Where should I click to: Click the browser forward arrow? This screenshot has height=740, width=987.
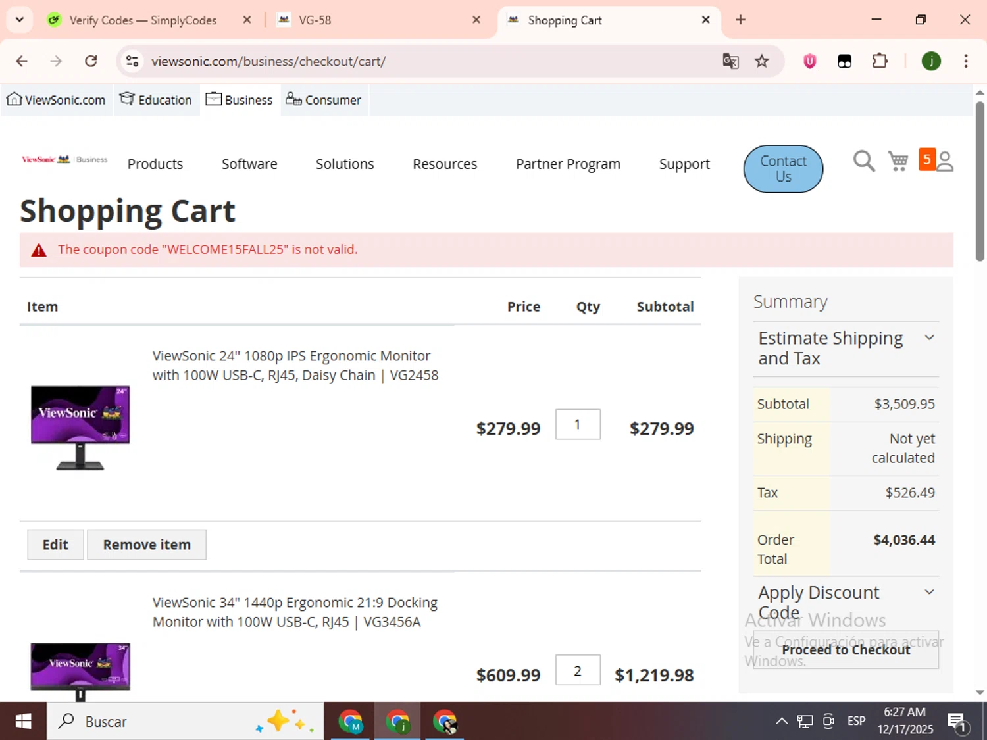click(56, 61)
